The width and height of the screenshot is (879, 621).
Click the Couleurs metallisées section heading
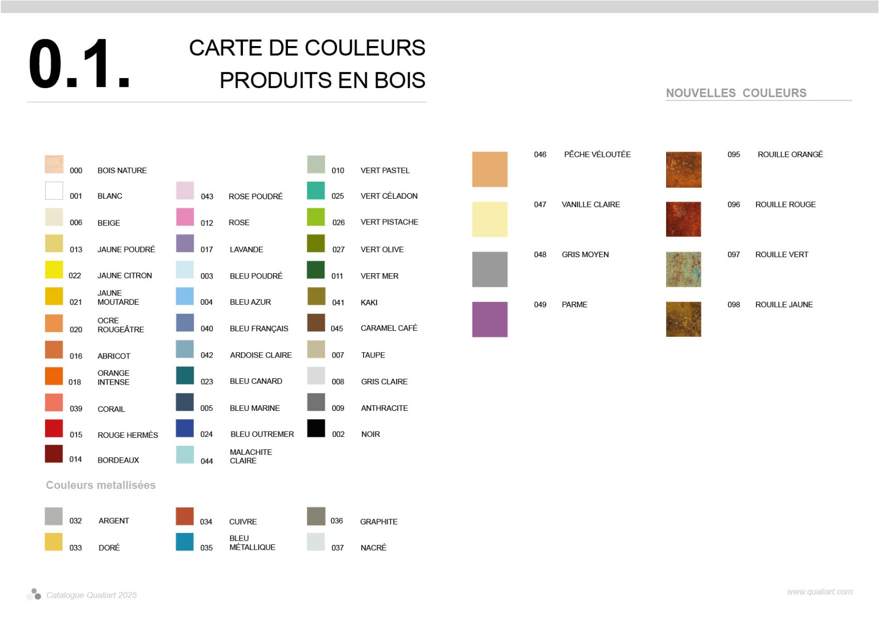coord(101,485)
